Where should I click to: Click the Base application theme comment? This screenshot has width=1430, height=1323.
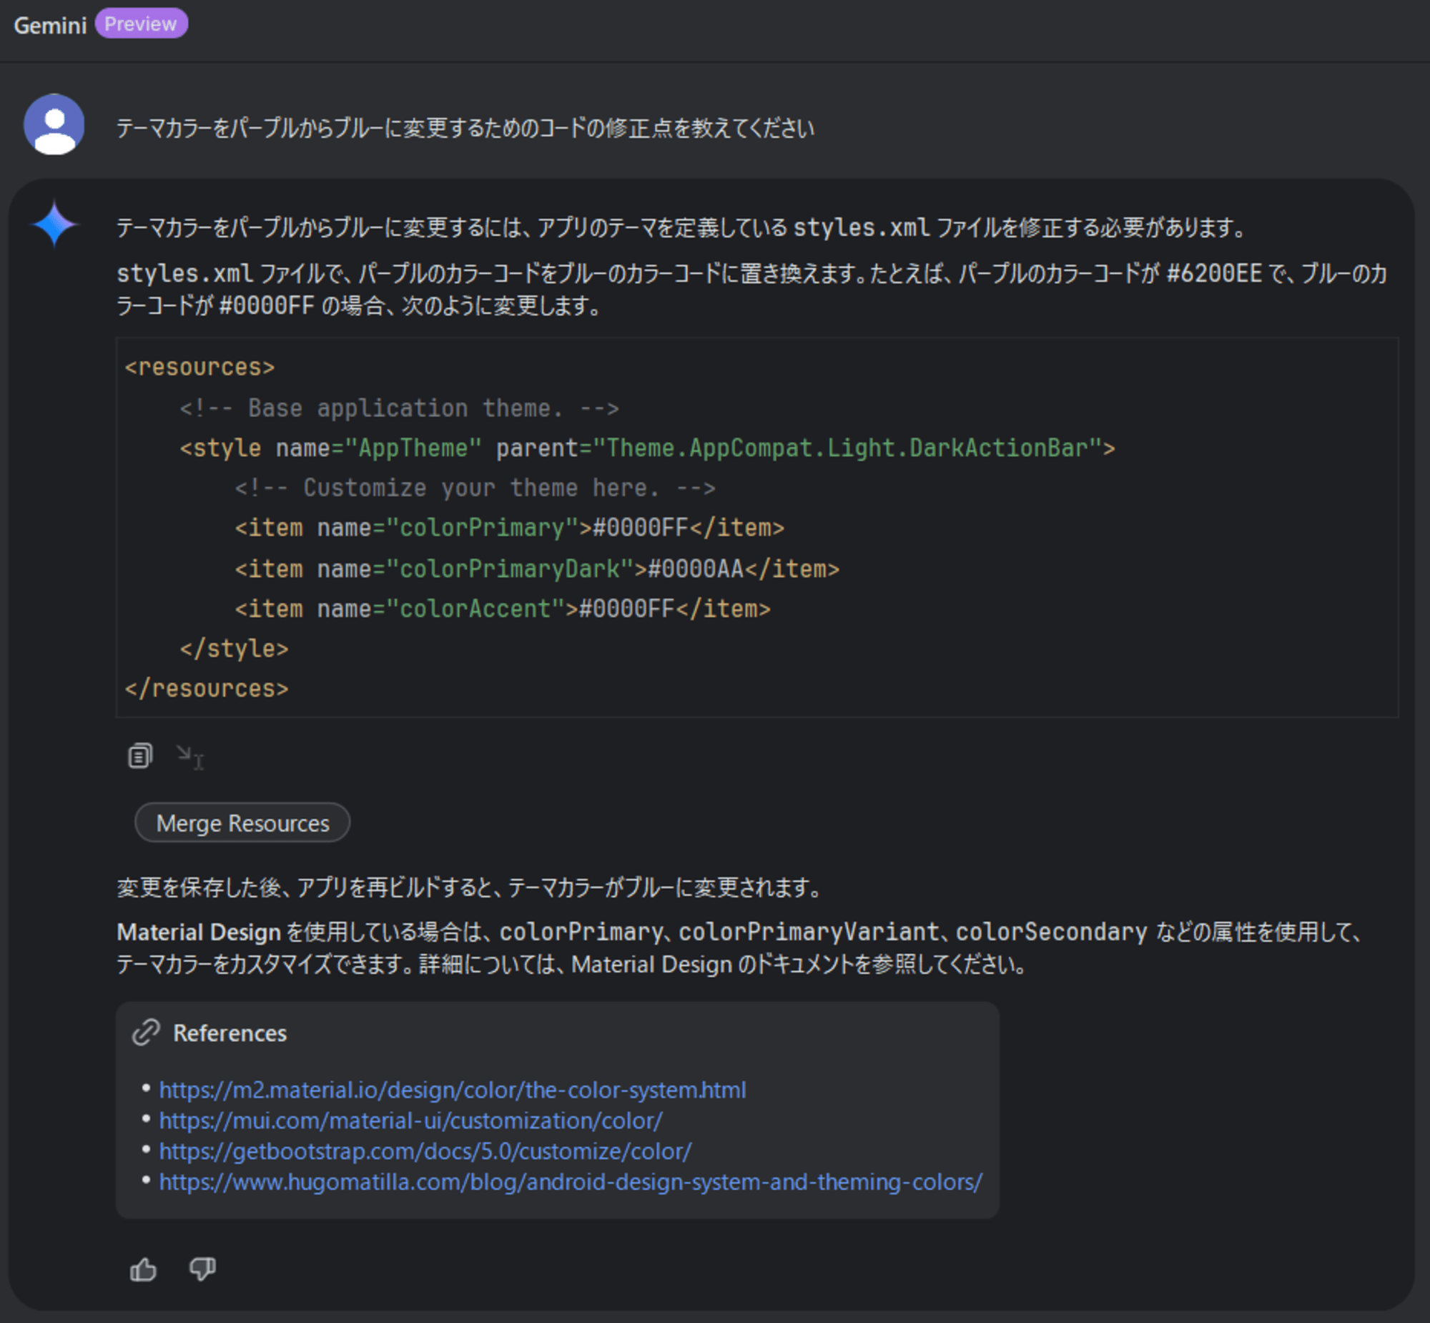pyautogui.click(x=400, y=408)
